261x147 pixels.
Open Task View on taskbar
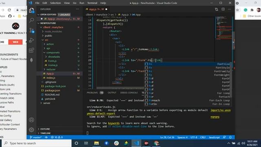tap(86, 143)
